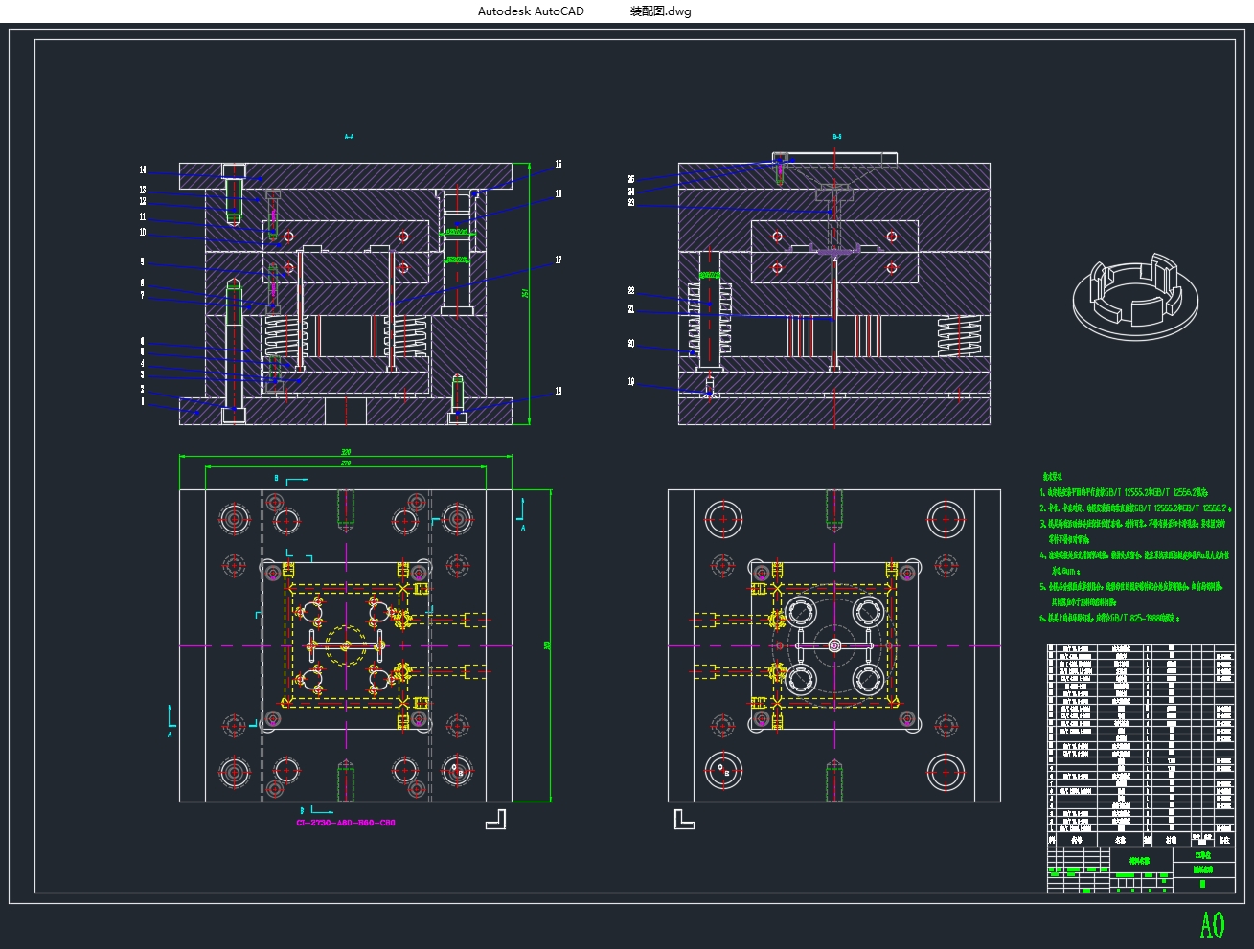Select the A-A section view label
The height and width of the screenshot is (949, 1254).
pyautogui.click(x=349, y=138)
